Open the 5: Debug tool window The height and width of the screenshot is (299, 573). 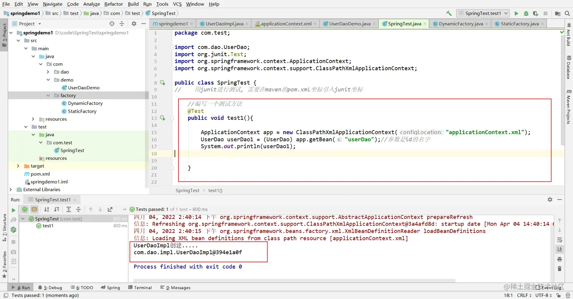click(x=50, y=288)
